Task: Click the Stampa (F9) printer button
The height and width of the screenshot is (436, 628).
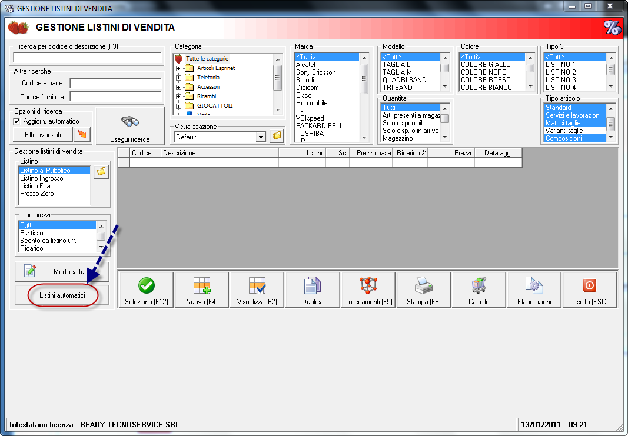Action: tap(423, 290)
